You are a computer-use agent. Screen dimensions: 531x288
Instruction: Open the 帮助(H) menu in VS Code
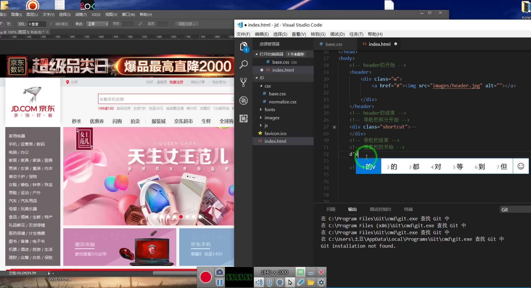point(375,34)
